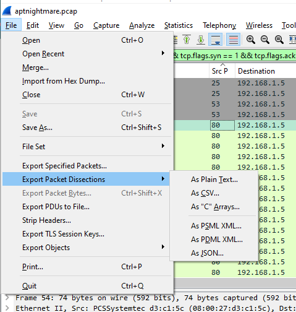This screenshot has width=296, height=312.
Task: Toggle auto-scroll during live capture icon
Action: click(x=215, y=40)
